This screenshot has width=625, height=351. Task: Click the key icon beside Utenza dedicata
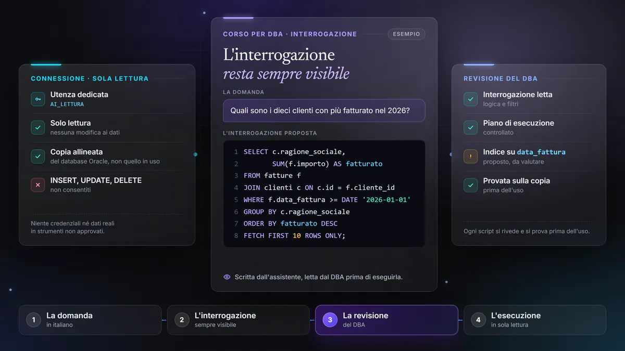(37, 99)
